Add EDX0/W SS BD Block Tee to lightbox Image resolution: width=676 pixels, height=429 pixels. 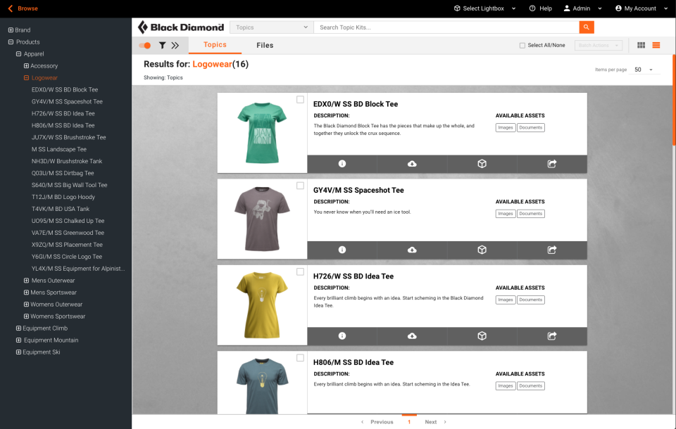[x=482, y=164]
